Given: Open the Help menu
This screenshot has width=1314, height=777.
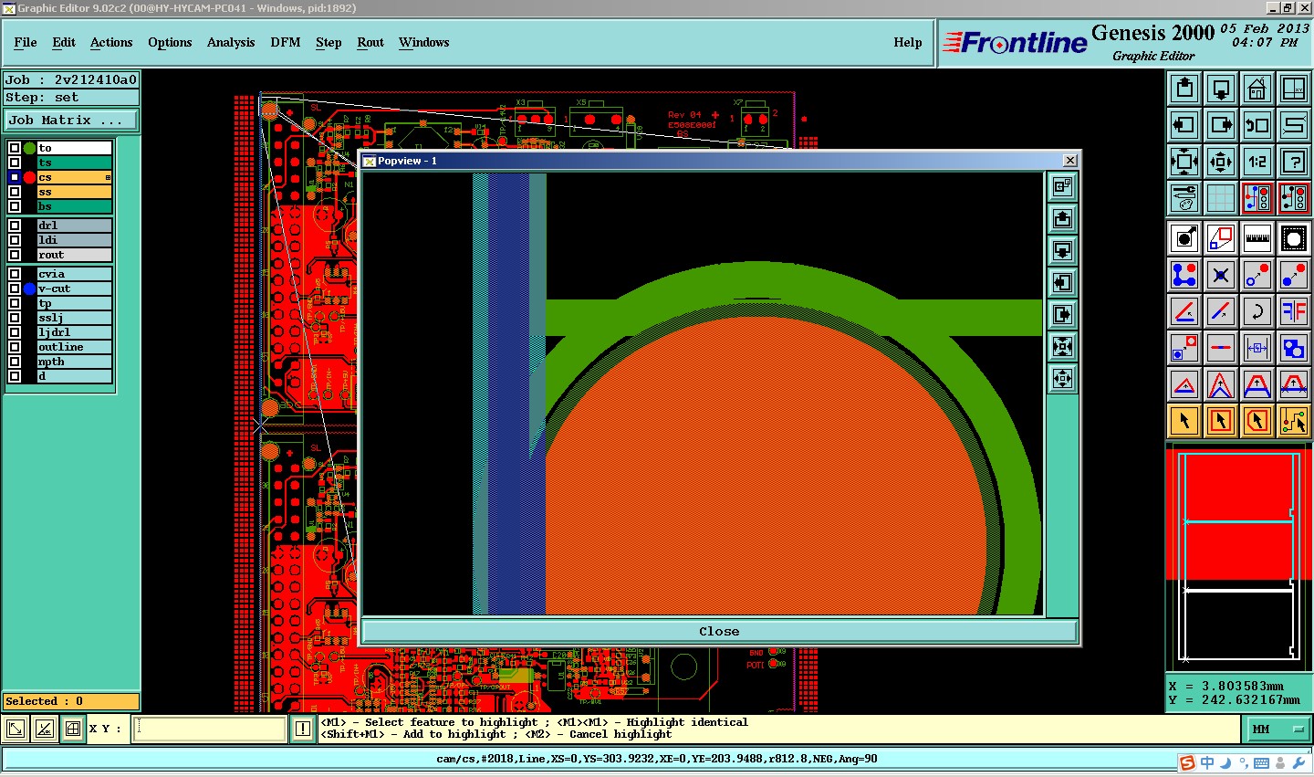Looking at the screenshot, I should pos(908,42).
